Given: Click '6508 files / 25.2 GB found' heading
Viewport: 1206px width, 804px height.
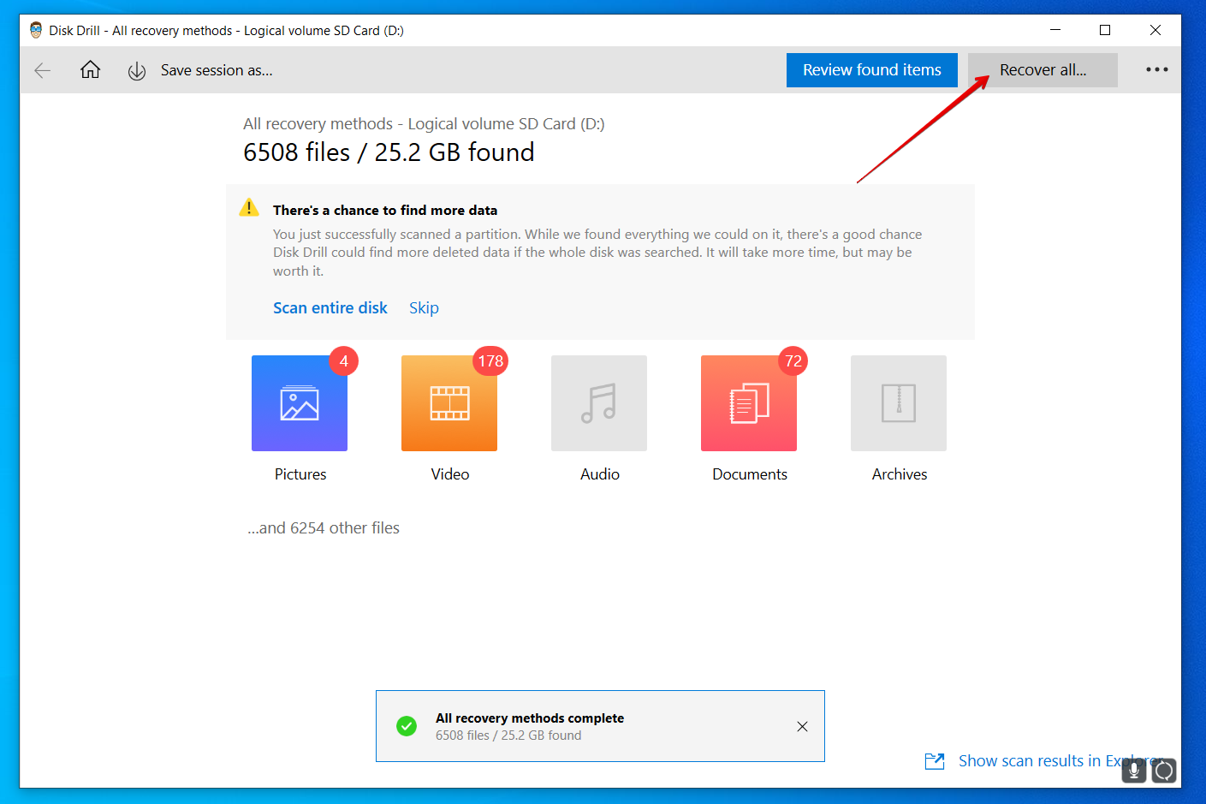Looking at the screenshot, I should [x=389, y=152].
